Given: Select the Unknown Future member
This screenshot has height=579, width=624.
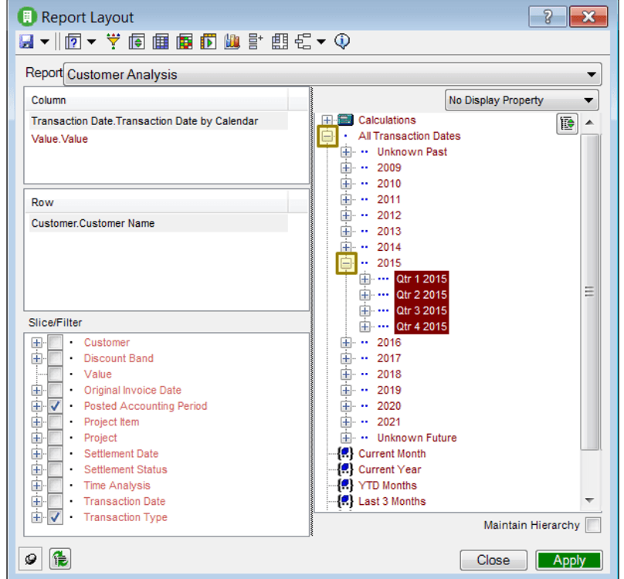Looking at the screenshot, I should [417, 438].
